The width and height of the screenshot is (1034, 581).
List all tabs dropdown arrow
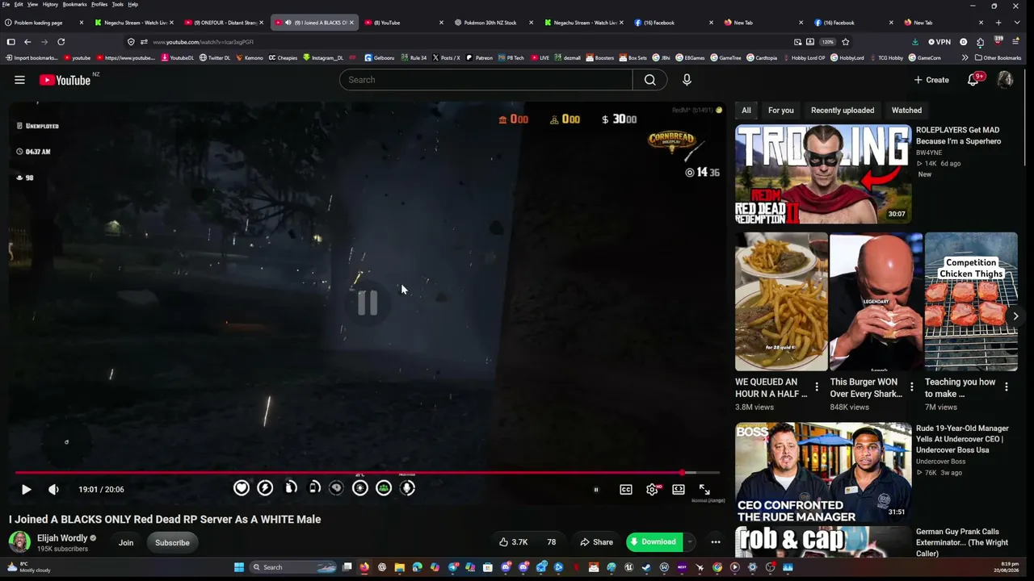coord(1016,23)
